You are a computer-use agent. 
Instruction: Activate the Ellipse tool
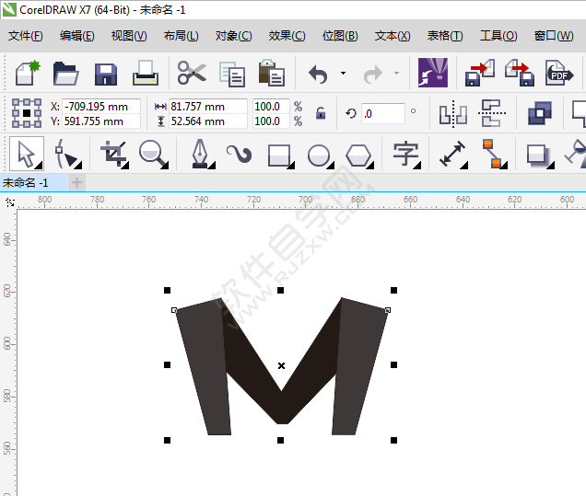point(319,154)
